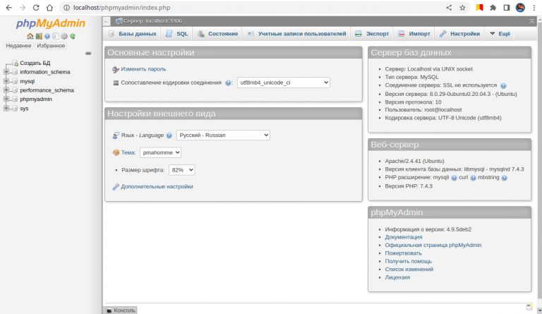Image resolution: width=542 pixels, height=314 pixels.
Task: Click the green reload navigation panel icon
Action: [72, 36]
